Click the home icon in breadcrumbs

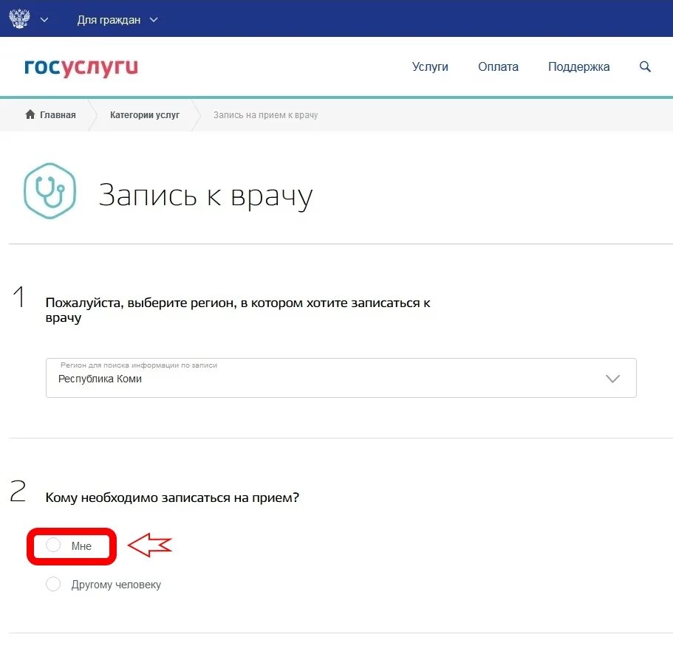click(30, 114)
